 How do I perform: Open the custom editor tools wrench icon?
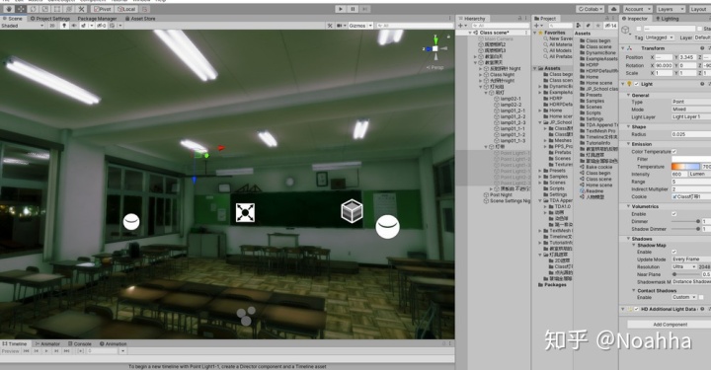82,9
